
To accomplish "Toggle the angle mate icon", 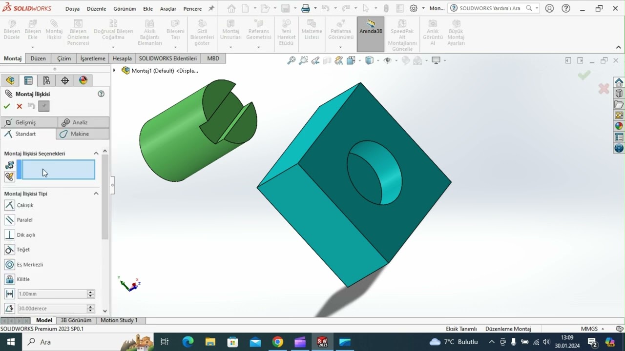I will pos(9,309).
